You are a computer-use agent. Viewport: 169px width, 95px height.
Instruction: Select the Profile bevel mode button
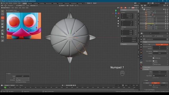164,83
